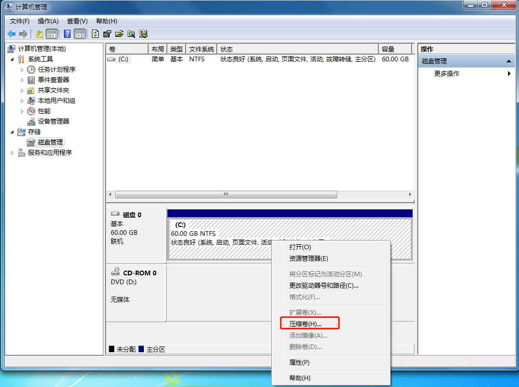Click the open-folder toolbar icon
This screenshot has width=519, height=387.
119,34
